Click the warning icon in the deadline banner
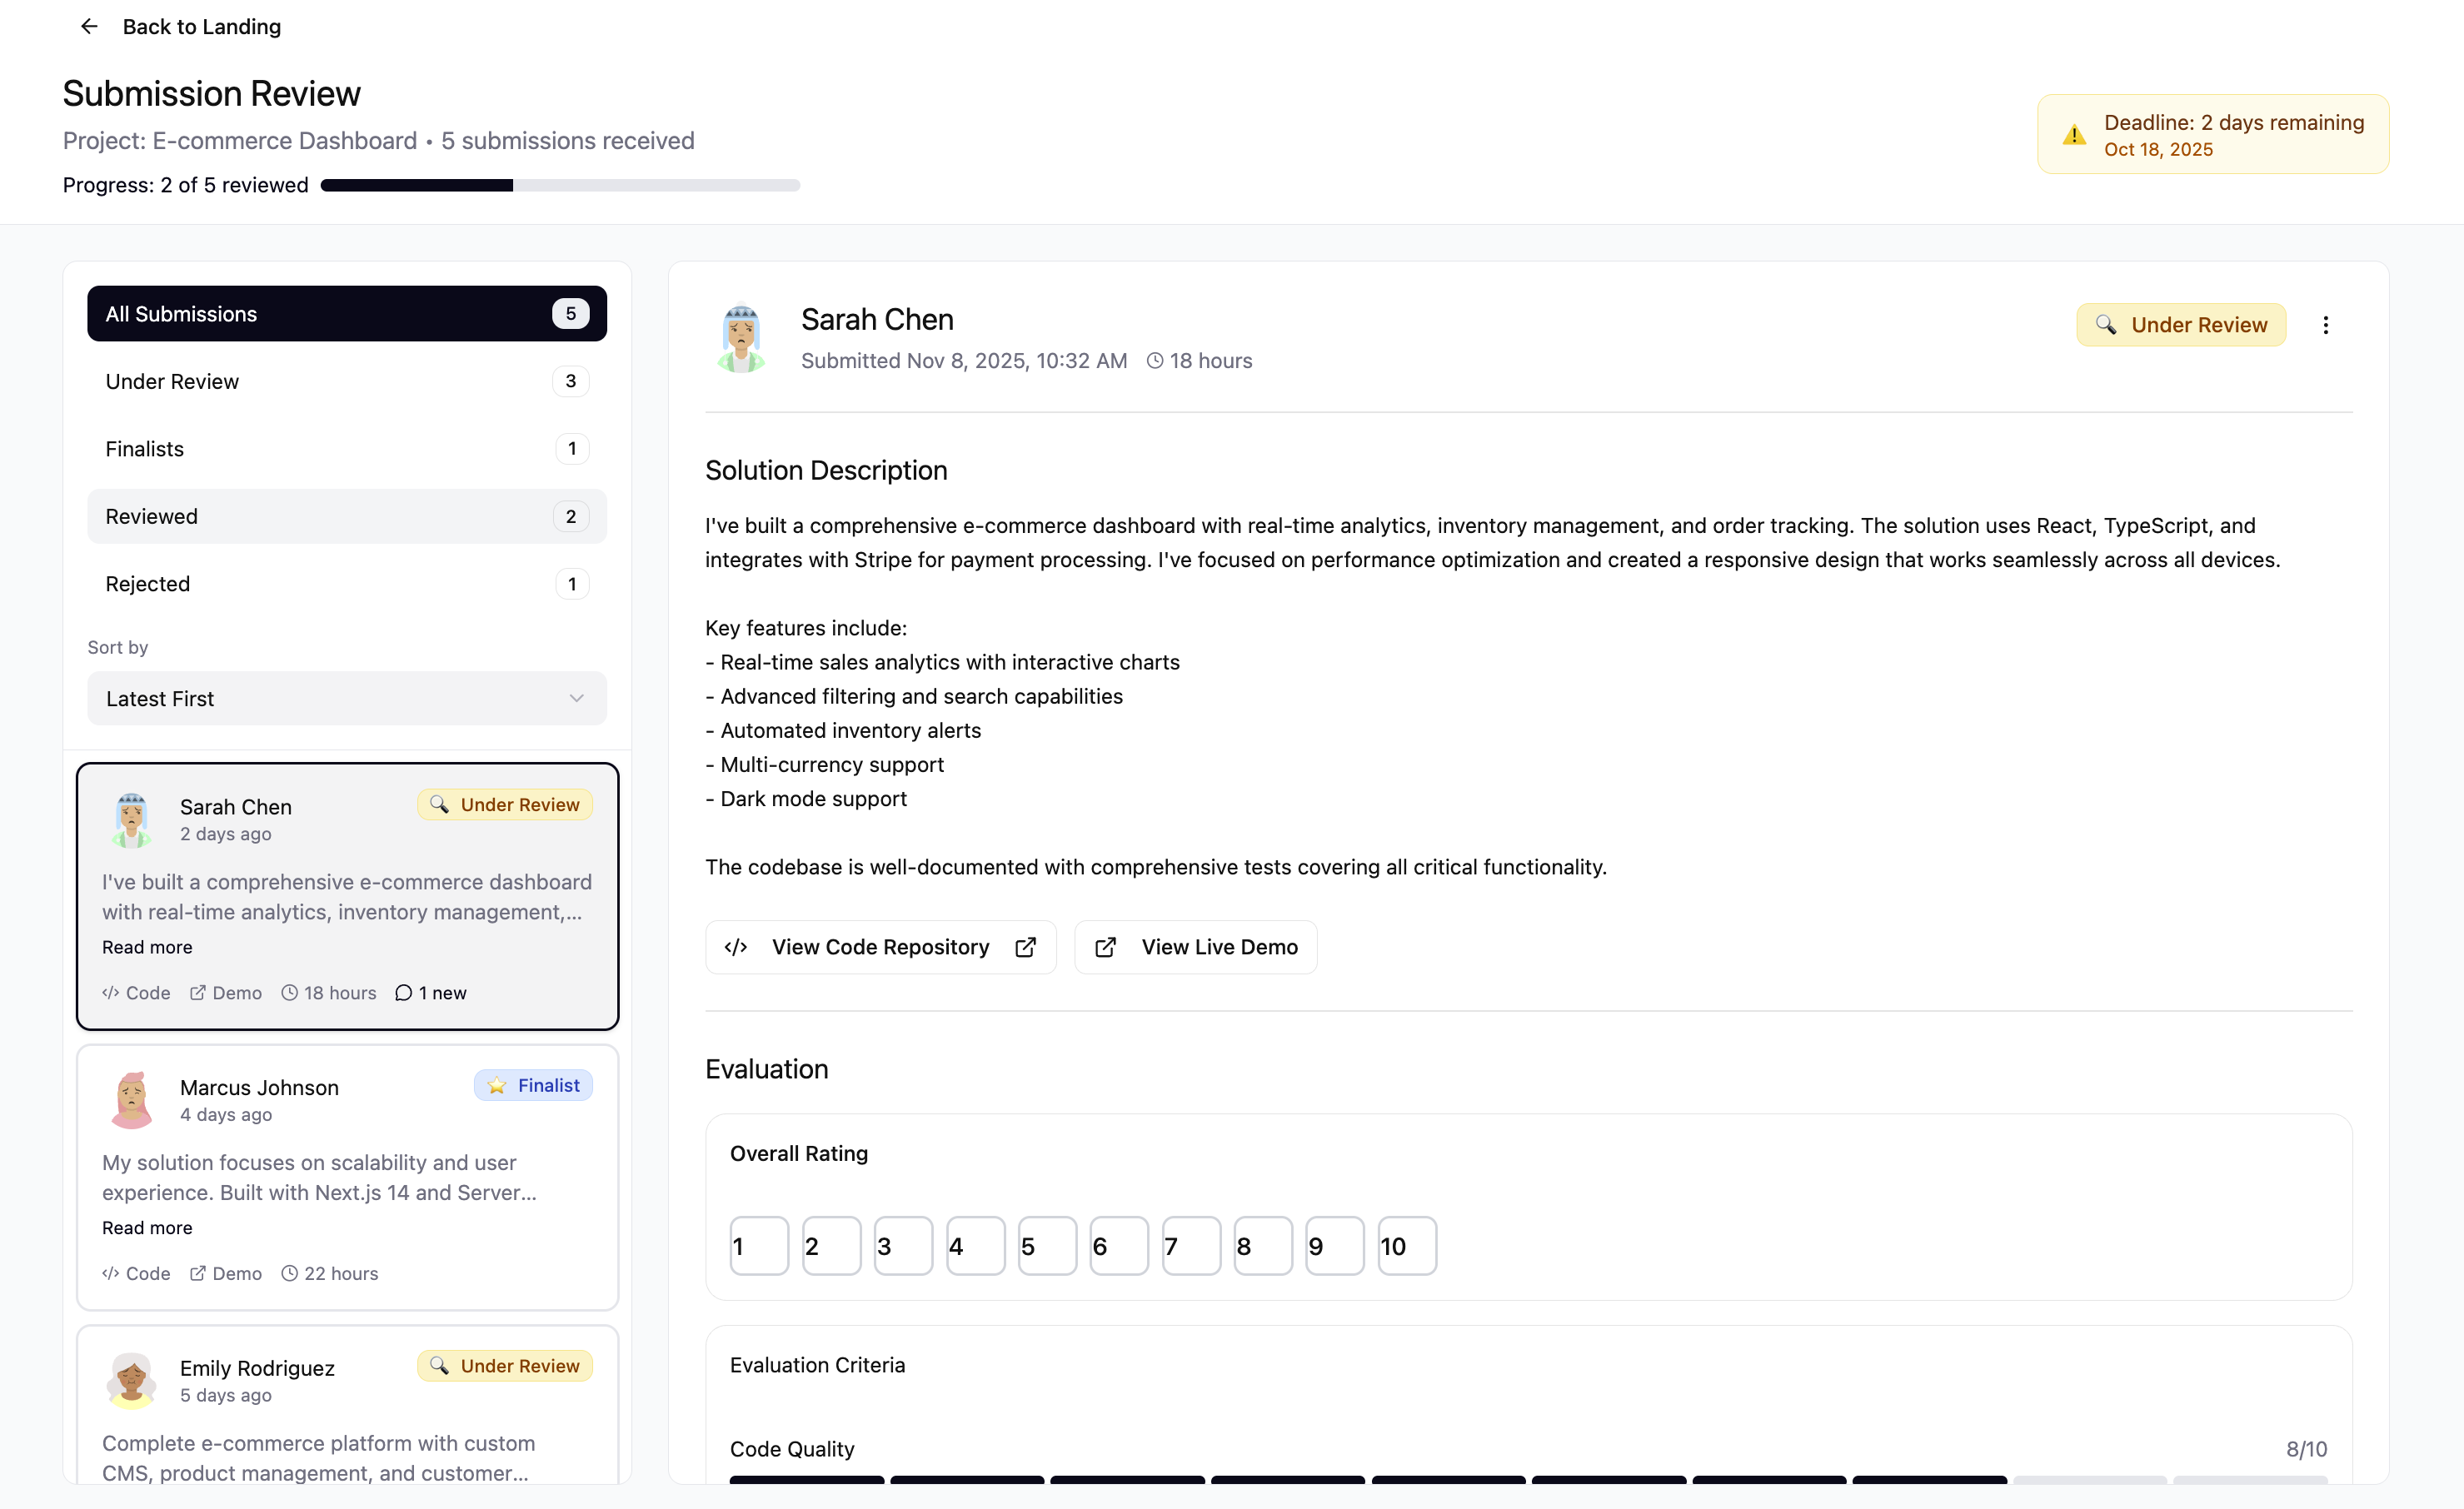 (2074, 134)
